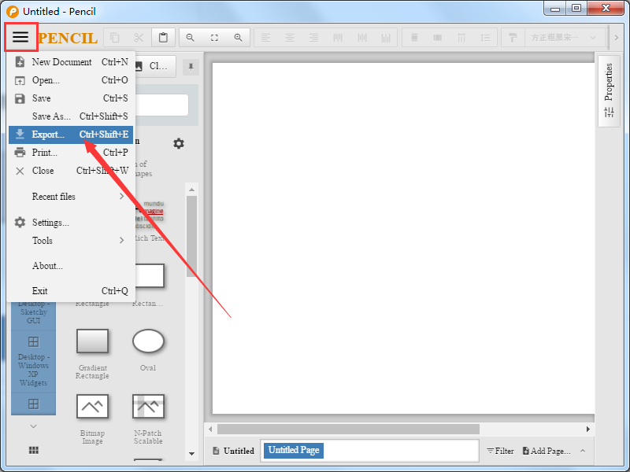
Task: Open About... from the menu
Action: pos(71,266)
